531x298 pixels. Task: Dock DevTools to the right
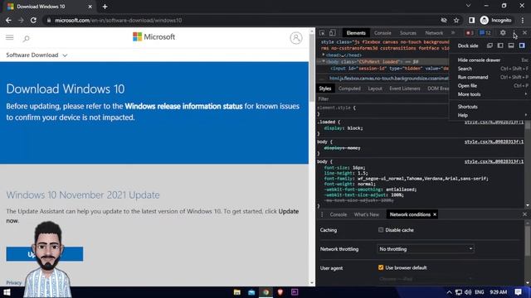tap(522, 46)
